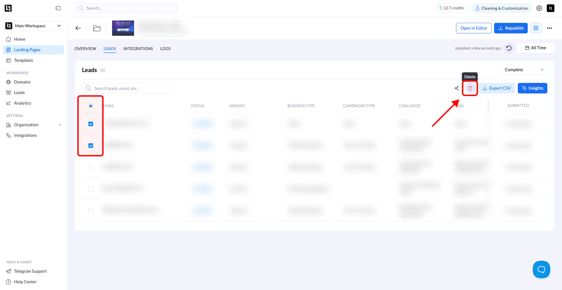Screen dimensions: 562x290
Task: Switch to the Logs tab
Action: [165, 49]
